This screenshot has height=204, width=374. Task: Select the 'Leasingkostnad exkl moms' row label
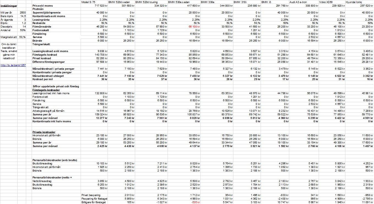coord(50,51)
